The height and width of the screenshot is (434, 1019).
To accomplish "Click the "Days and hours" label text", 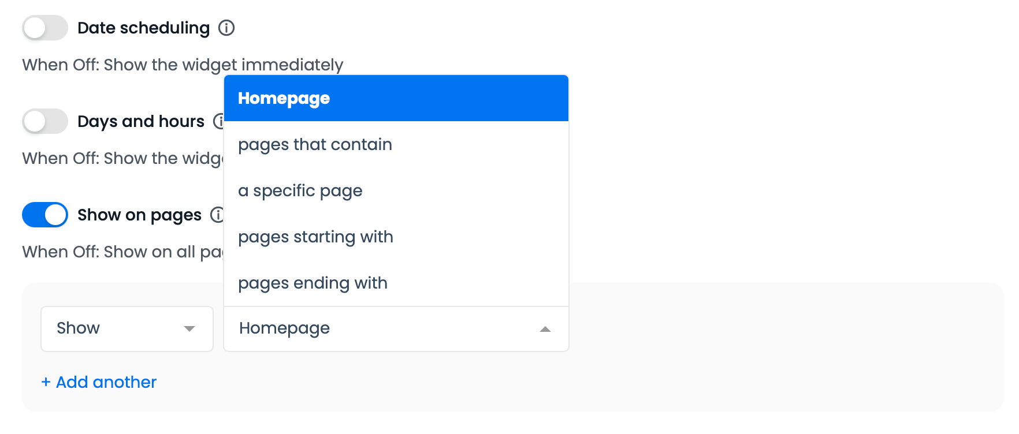I will click(x=140, y=121).
